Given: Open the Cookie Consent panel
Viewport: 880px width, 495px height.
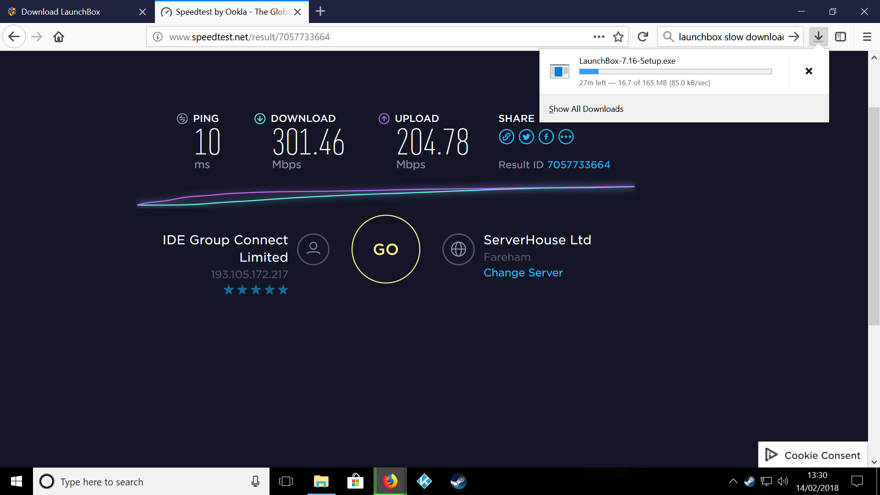Looking at the screenshot, I should coord(813,455).
